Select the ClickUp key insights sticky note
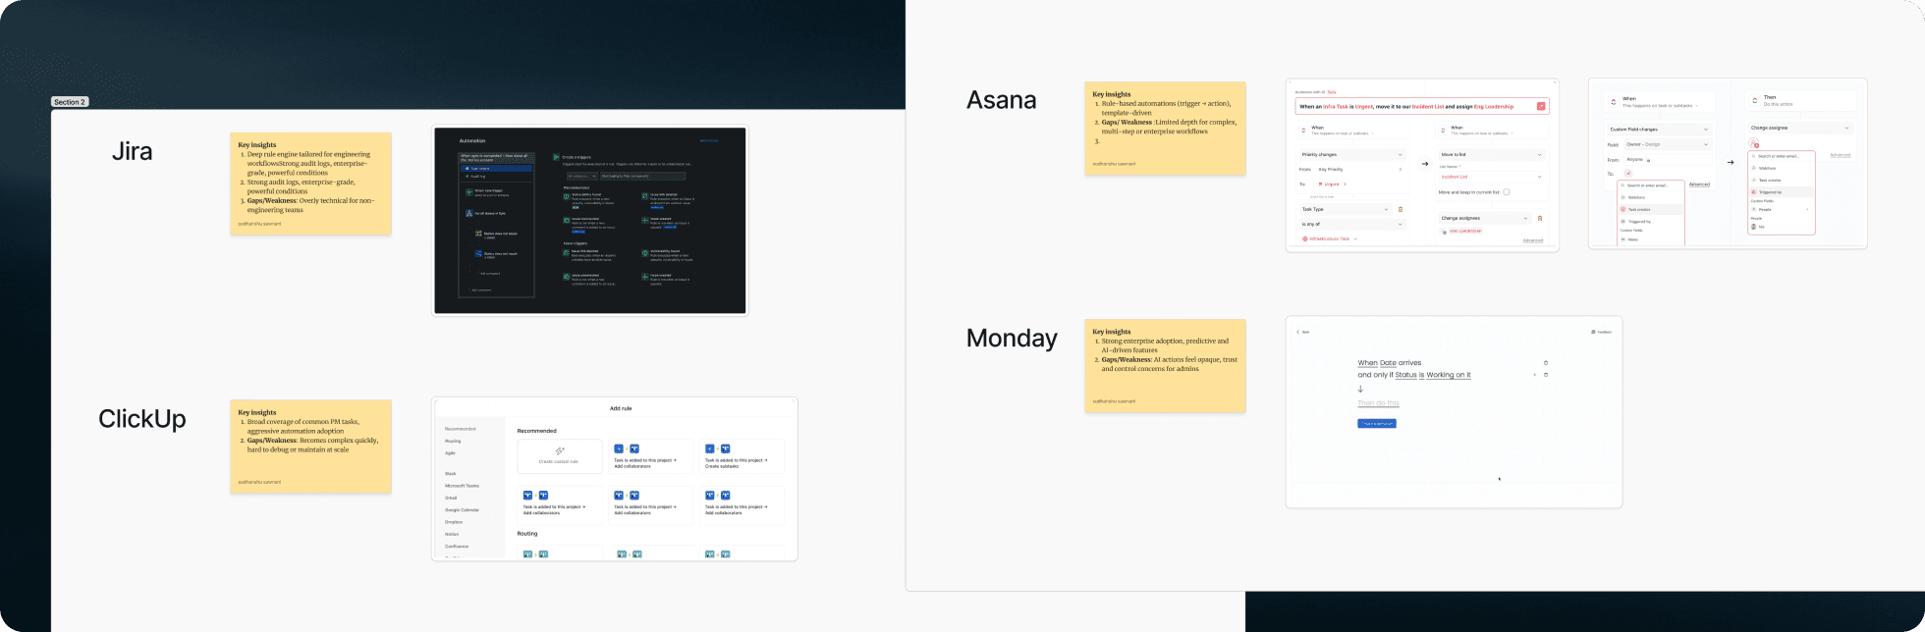 click(310, 447)
